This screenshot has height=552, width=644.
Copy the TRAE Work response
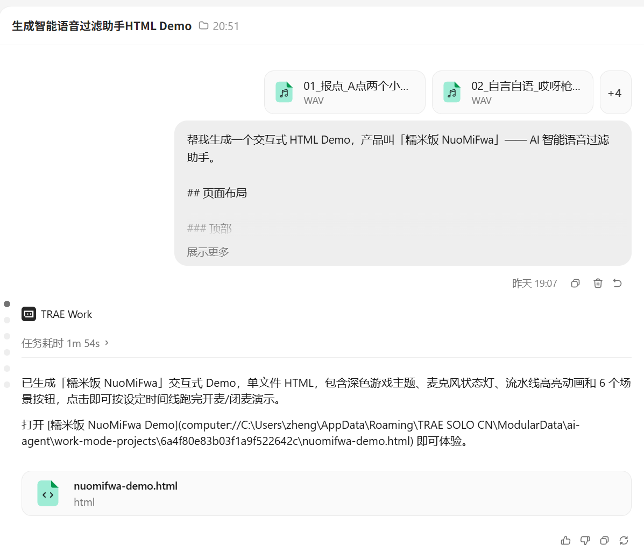604,541
